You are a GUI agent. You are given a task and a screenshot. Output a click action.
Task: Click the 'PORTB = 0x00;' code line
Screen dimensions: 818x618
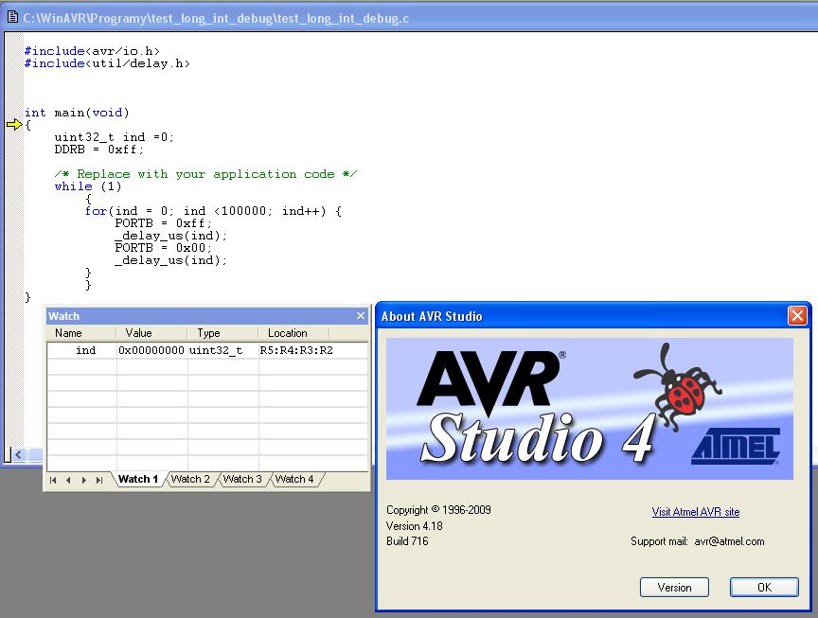pyautogui.click(x=163, y=248)
